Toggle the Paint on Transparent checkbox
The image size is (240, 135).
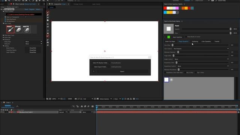(25, 17)
